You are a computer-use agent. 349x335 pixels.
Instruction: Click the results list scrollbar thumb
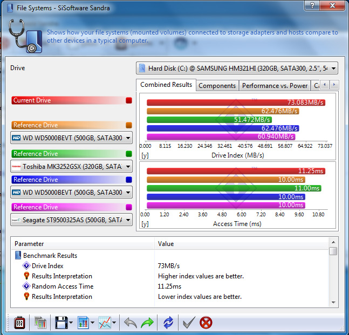point(333,251)
